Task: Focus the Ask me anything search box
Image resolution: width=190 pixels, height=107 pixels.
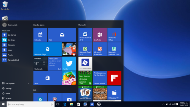Action: click(31, 104)
